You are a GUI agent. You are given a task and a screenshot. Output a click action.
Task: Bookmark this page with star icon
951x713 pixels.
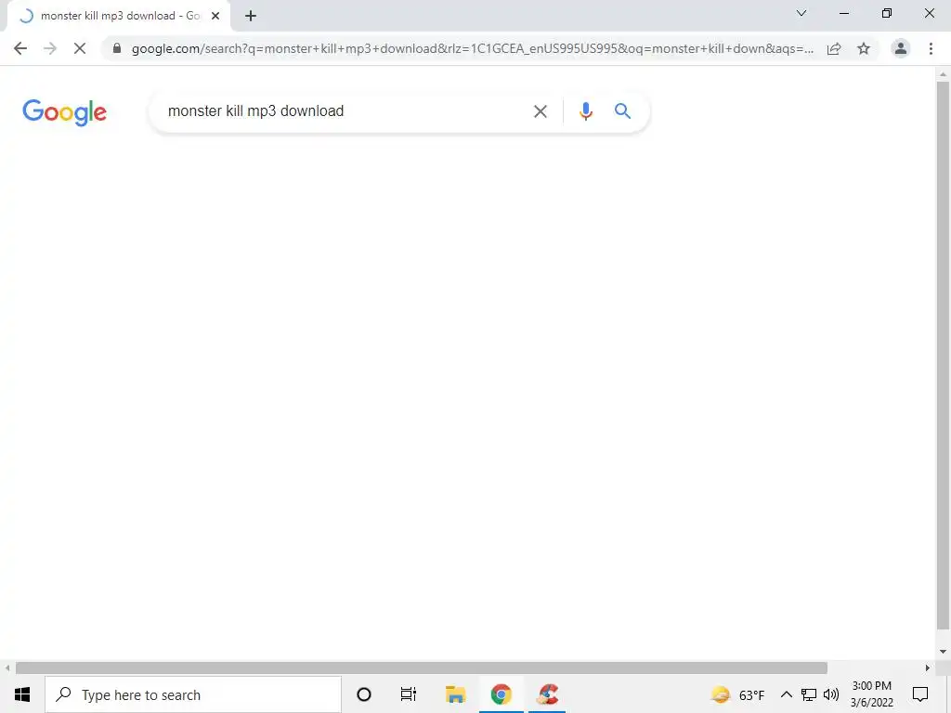pos(864,48)
